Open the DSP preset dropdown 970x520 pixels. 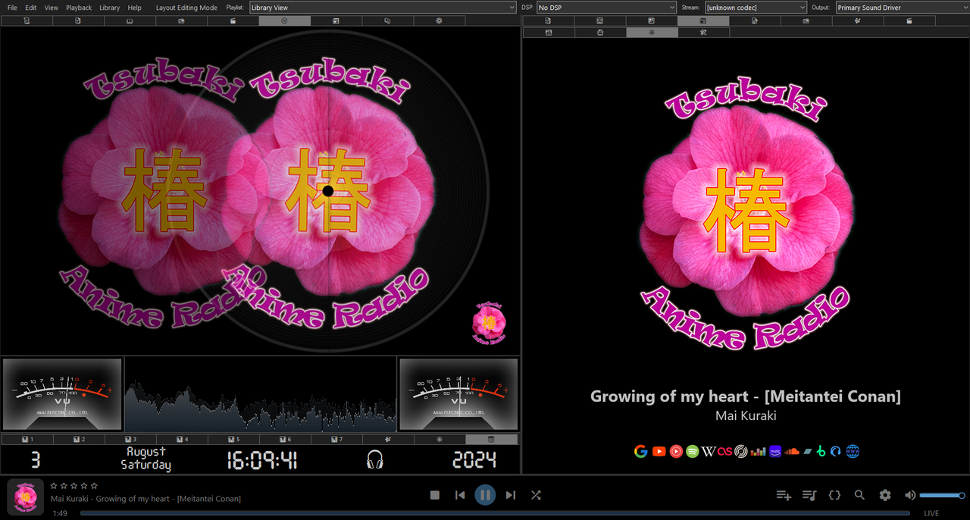(606, 8)
